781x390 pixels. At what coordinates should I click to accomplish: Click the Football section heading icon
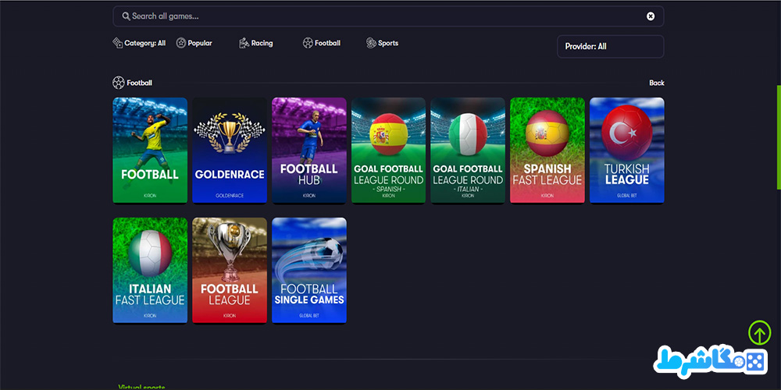pos(119,83)
